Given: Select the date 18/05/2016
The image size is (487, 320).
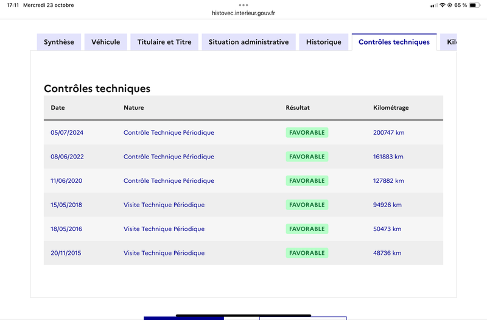Looking at the screenshot, I should [x=66, y=229].
